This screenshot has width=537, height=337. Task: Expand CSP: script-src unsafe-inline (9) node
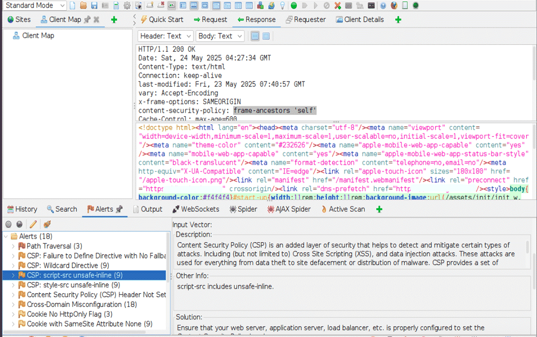click(x=13, y=275)
